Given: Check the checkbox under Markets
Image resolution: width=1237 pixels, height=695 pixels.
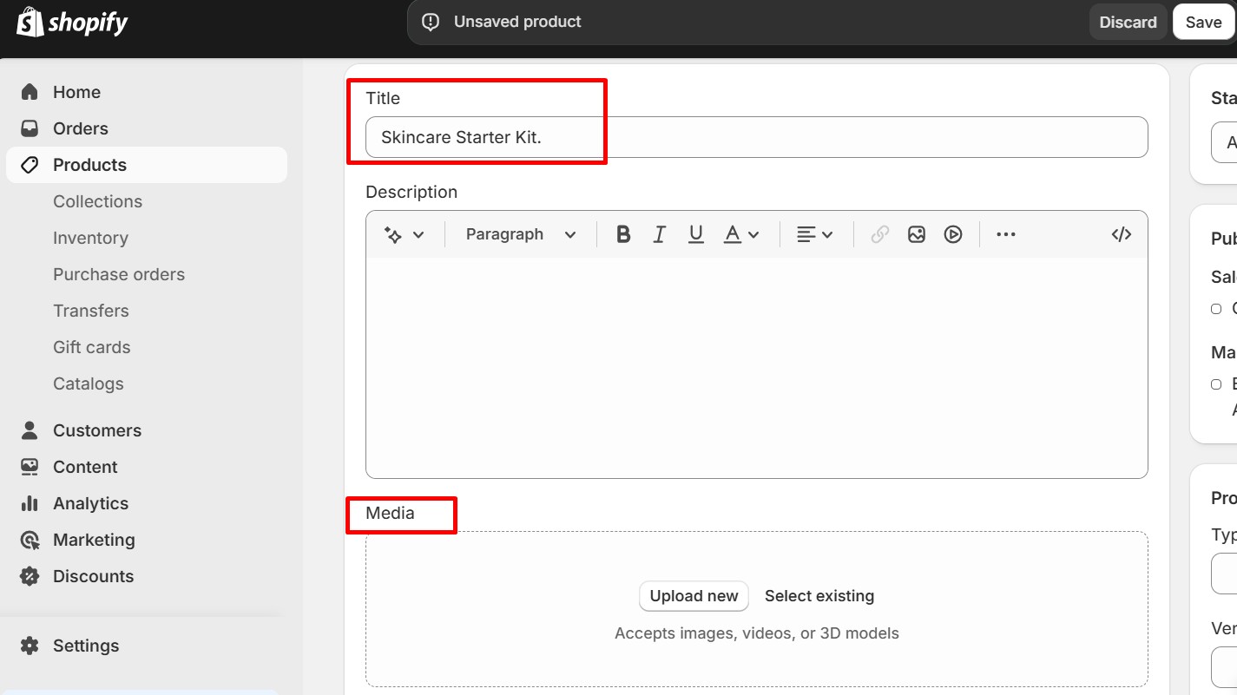Looking at the screenshot, I should tap(1216, 384).
